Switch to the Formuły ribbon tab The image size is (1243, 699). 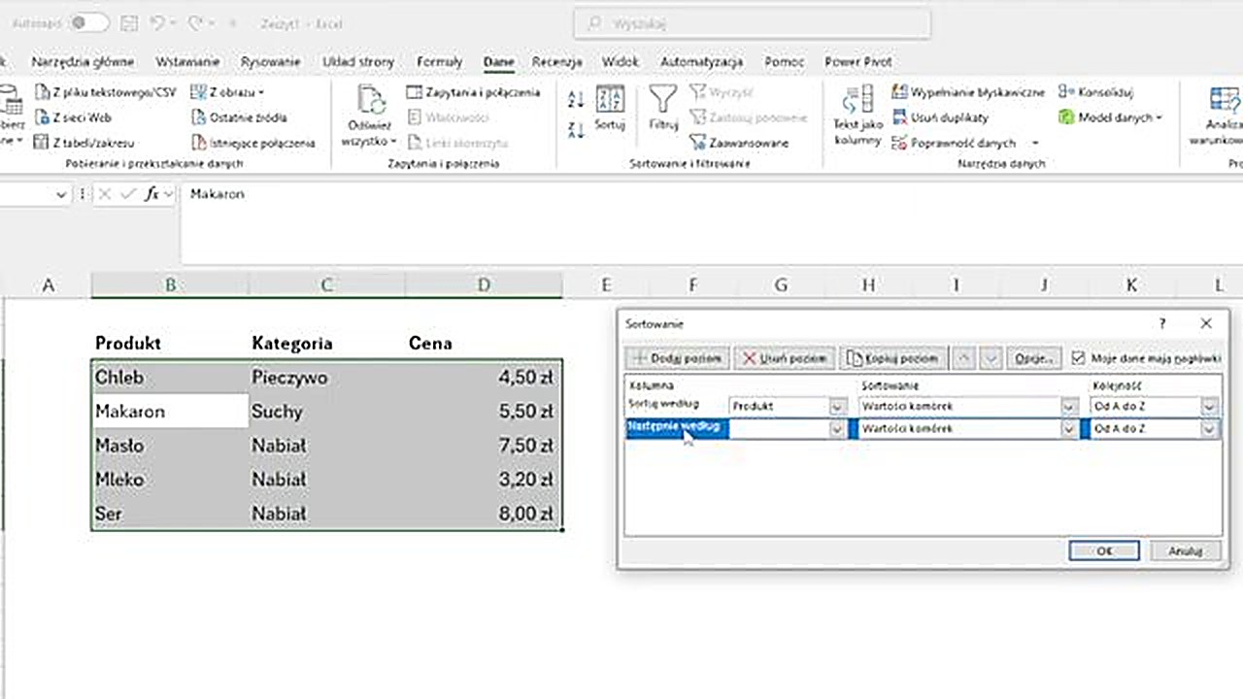pos(439,61)
